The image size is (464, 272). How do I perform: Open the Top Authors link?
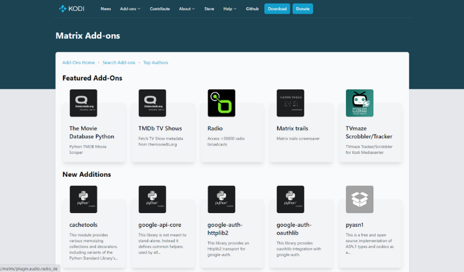pos(156,63)
